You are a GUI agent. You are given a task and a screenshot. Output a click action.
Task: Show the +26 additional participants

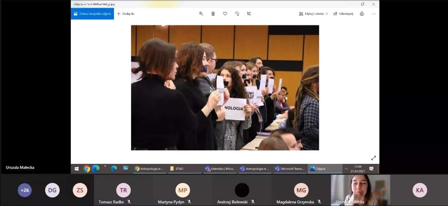pos(25,190)
